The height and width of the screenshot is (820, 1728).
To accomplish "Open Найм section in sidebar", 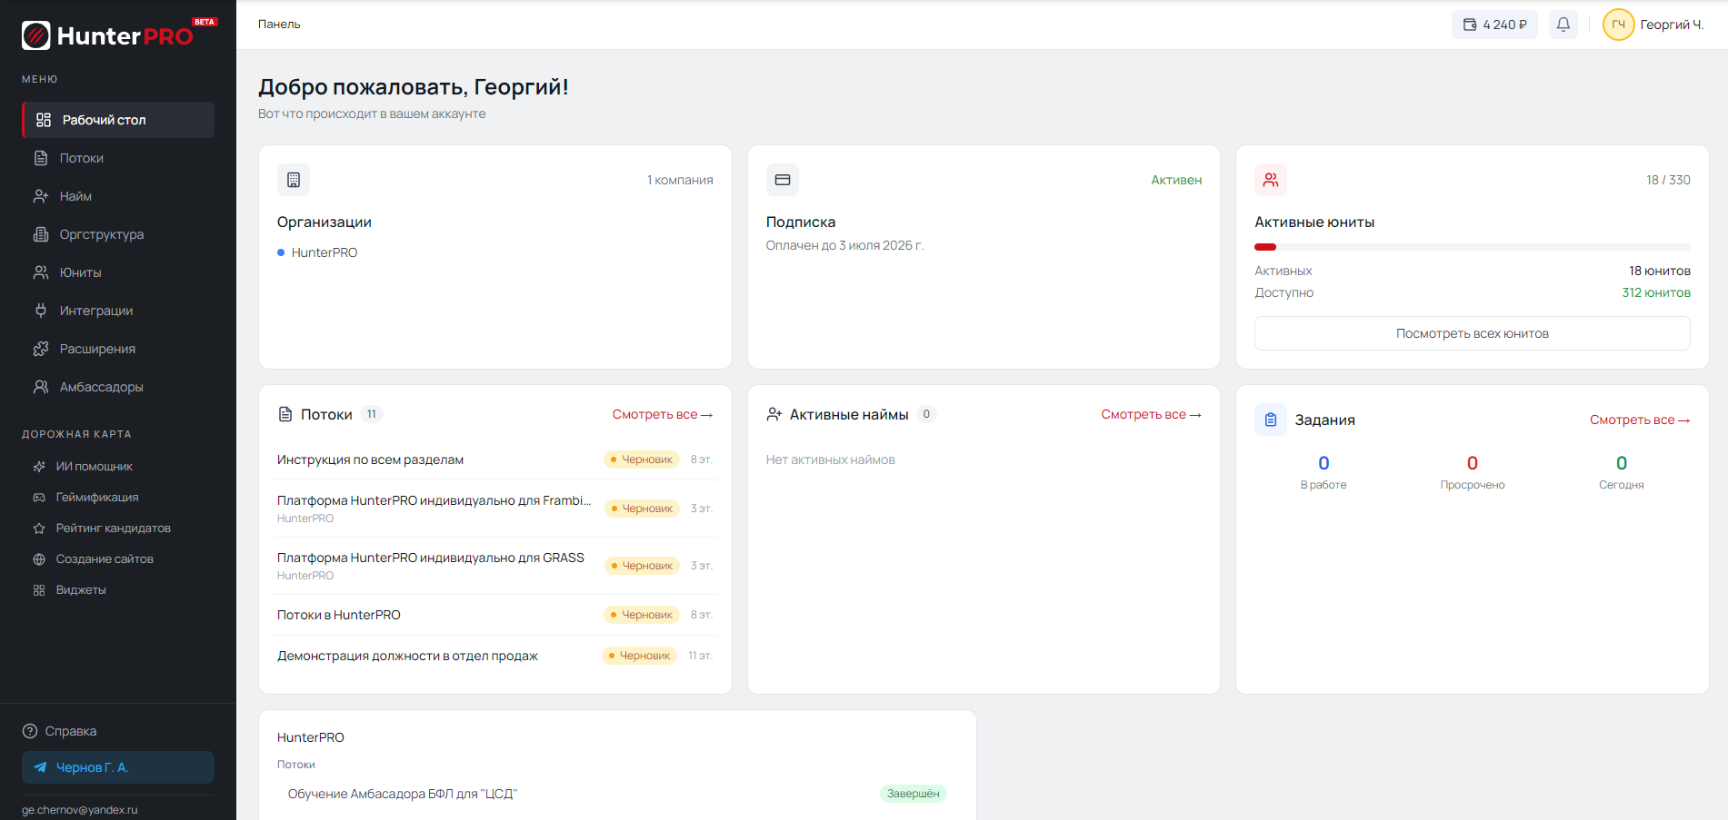I will pyautogui.click(x=118, y=196).
